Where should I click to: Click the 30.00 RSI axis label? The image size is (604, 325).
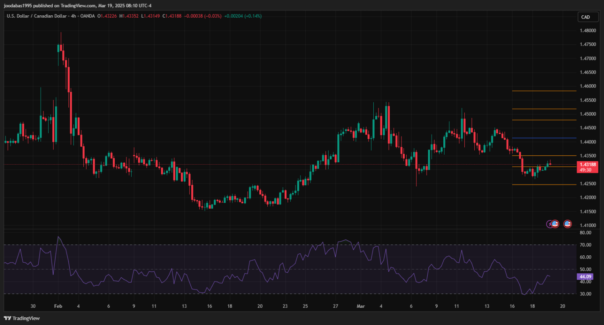(x=585, y=294)
